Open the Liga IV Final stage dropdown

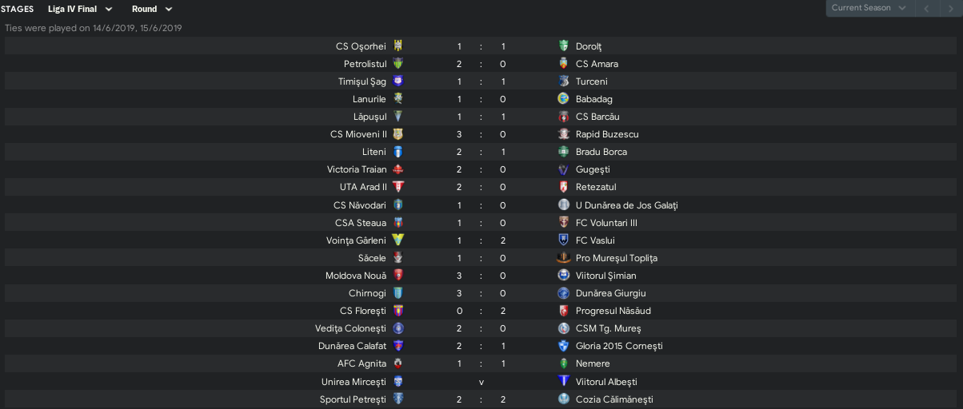[x=80, y=9]
